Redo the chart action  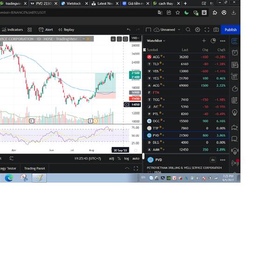pyautogui.click(x=138, y=30)
